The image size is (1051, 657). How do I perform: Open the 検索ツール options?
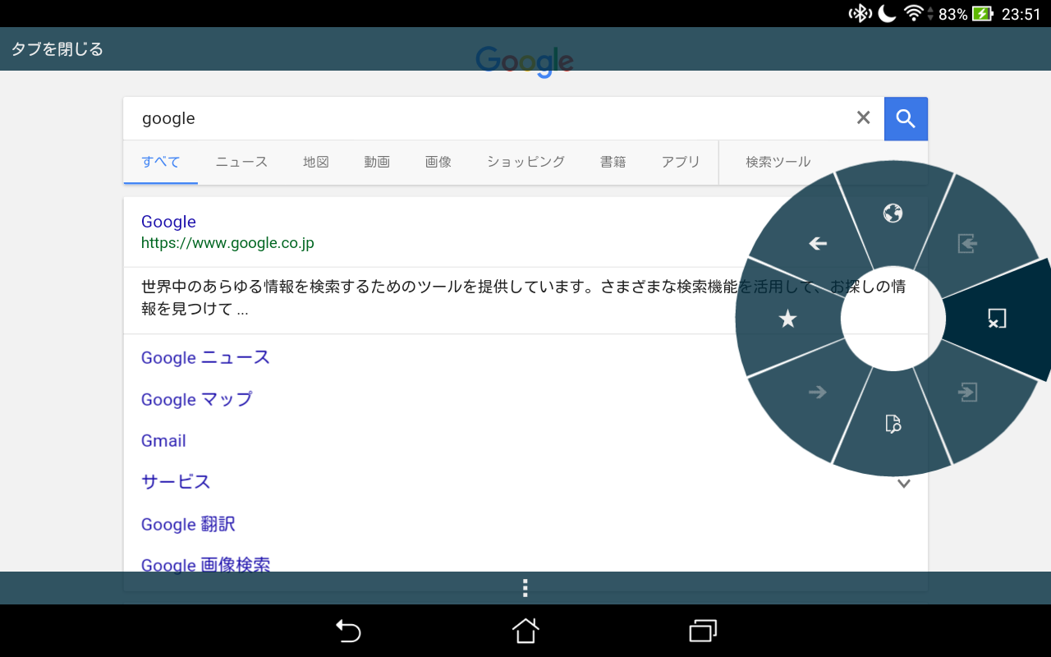[778, 162]
